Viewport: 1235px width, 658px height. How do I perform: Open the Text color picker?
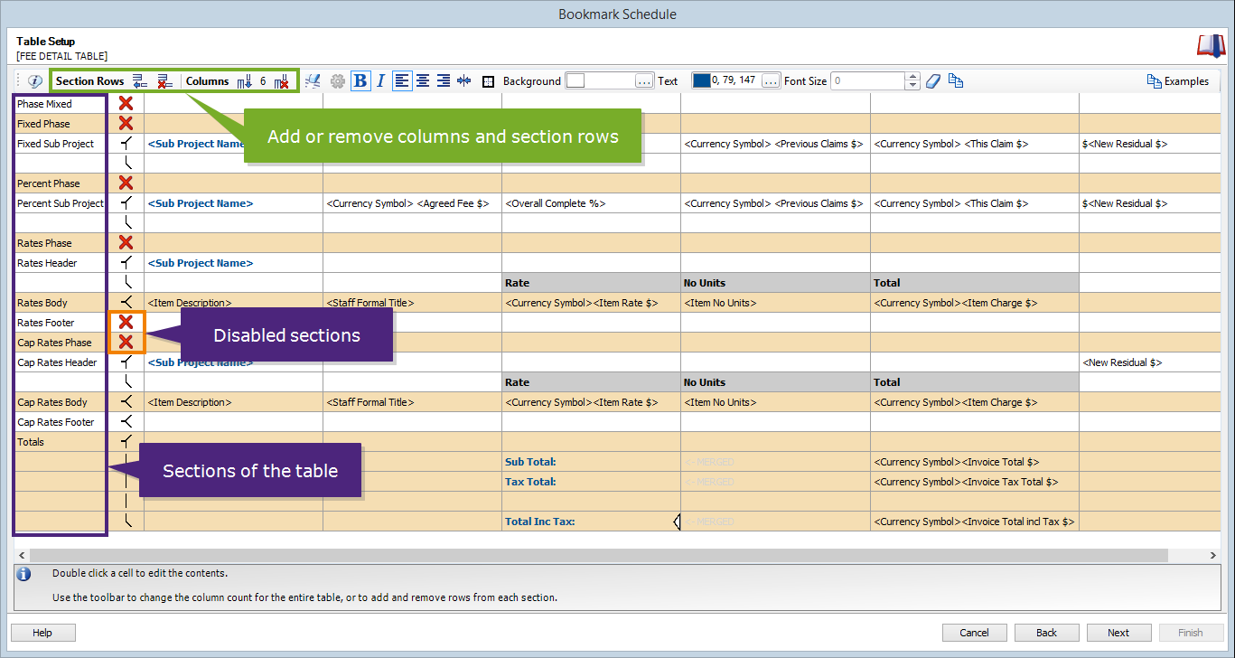pyautogui.click(x=770, y=80)
